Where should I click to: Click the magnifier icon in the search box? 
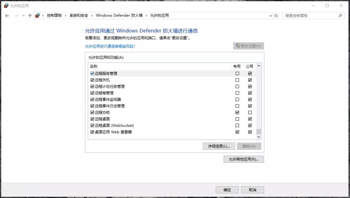[340, 15]
